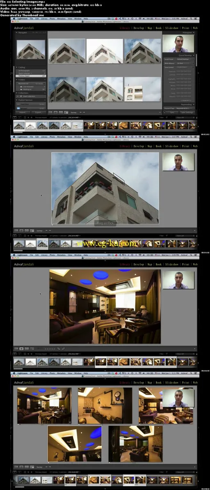Select All Photographs in Catalog panel
Image resolution: width=210 pixels, height=490 pixels.
pyautogui.click(x=31, y=71)
